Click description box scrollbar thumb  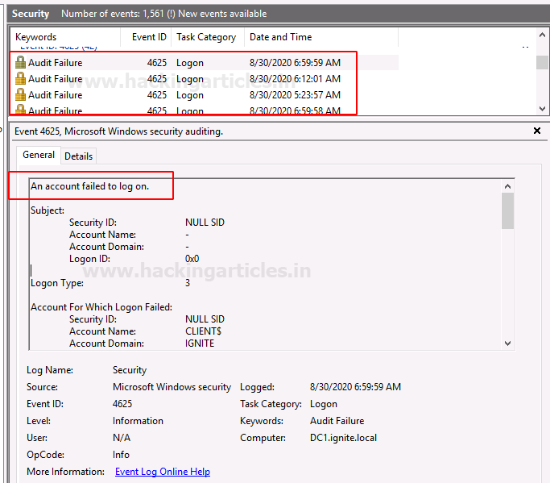(507, 210)
